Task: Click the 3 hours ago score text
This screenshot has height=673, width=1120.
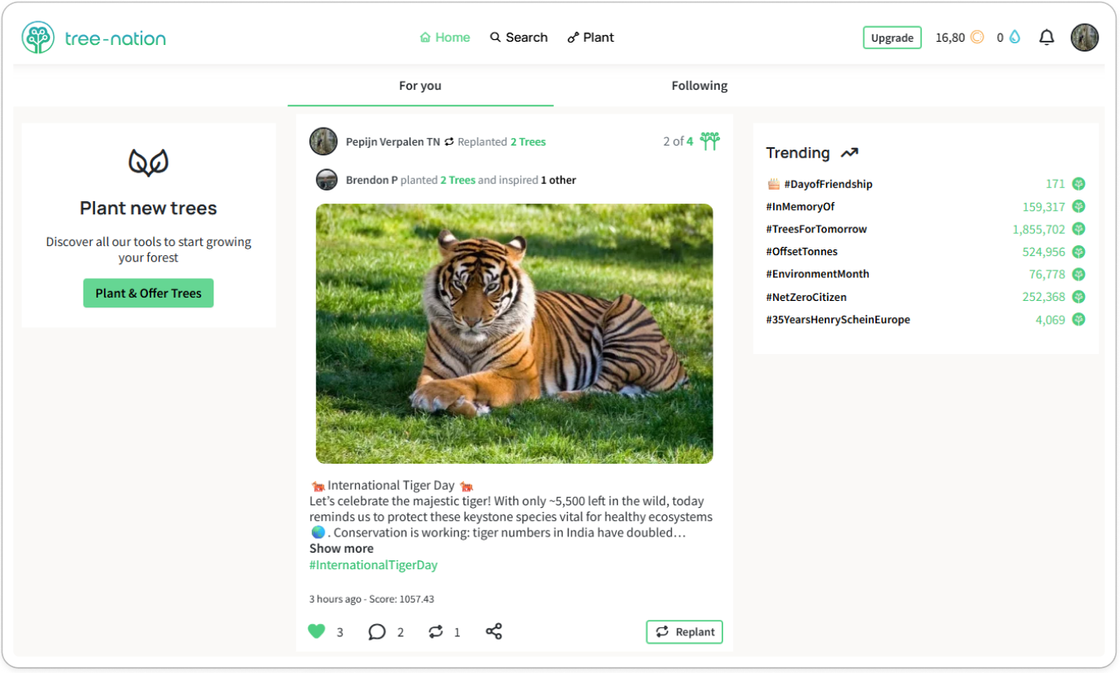Action: point(371,599)
